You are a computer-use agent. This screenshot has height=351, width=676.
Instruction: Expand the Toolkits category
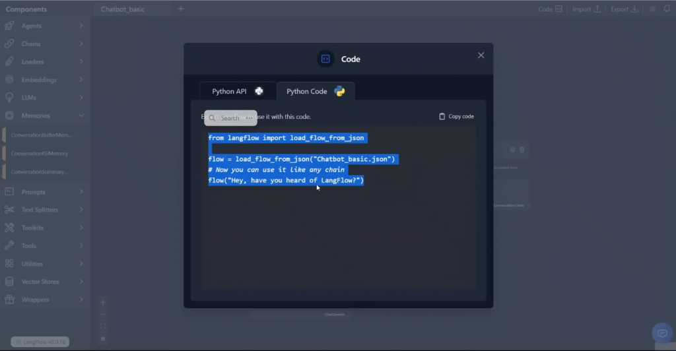(44, 228)
